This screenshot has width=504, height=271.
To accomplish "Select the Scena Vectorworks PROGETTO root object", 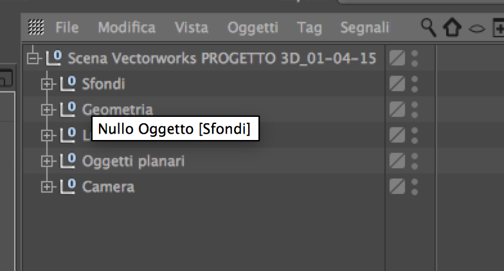I will (222, 58).
